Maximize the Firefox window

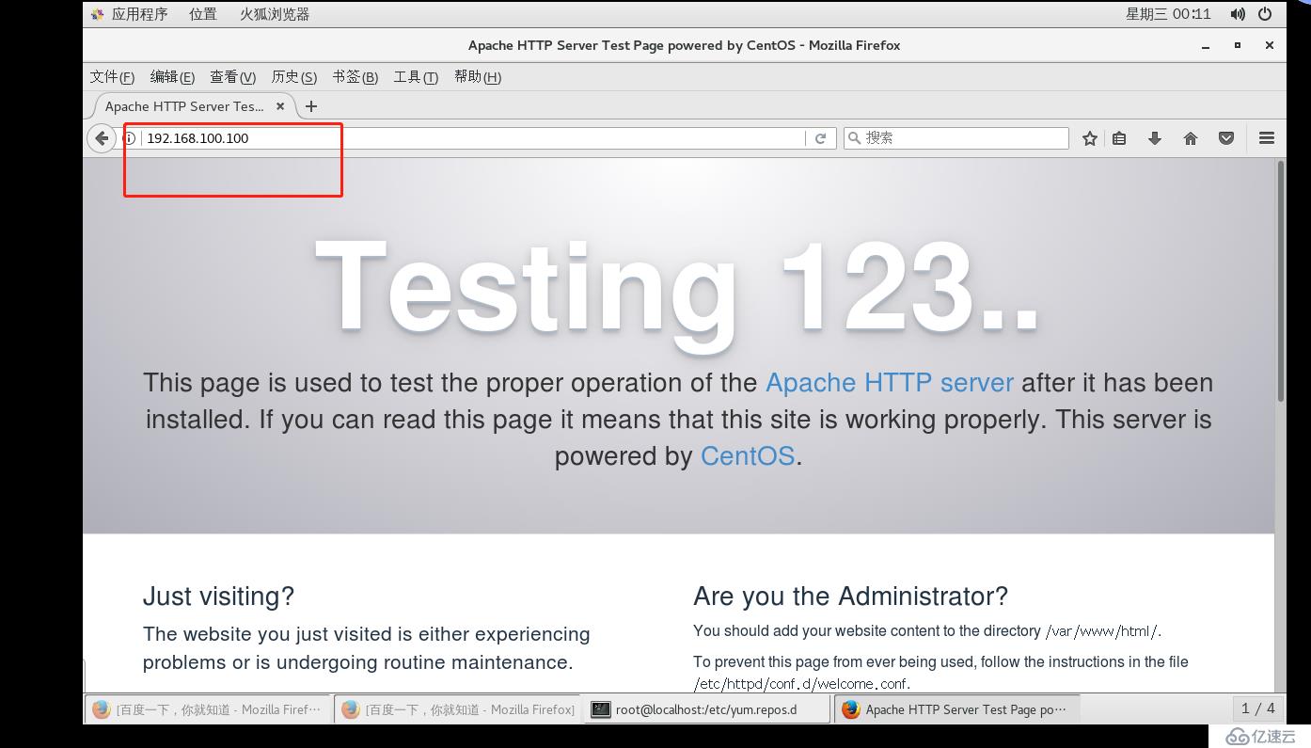click(1238, 45)
